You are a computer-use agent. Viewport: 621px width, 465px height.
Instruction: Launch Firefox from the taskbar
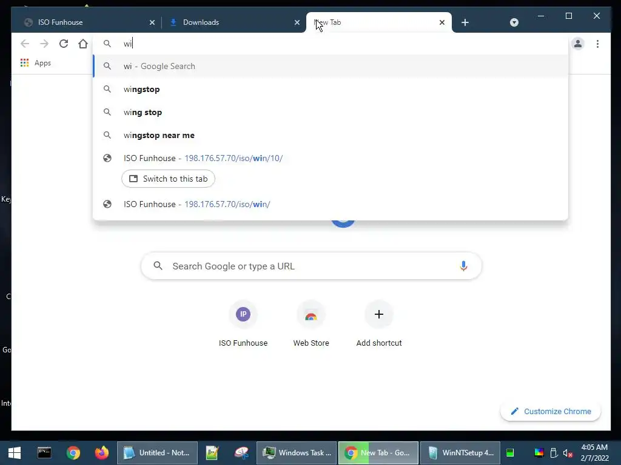pyautogui.click(x=102, y=453)
